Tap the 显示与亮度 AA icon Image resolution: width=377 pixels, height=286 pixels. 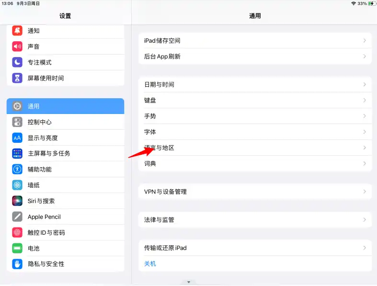(17, 138)
